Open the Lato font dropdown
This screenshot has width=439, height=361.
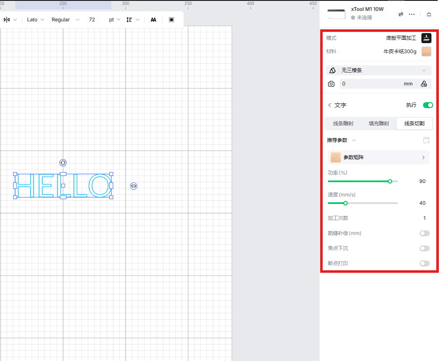tap(36, 20)
